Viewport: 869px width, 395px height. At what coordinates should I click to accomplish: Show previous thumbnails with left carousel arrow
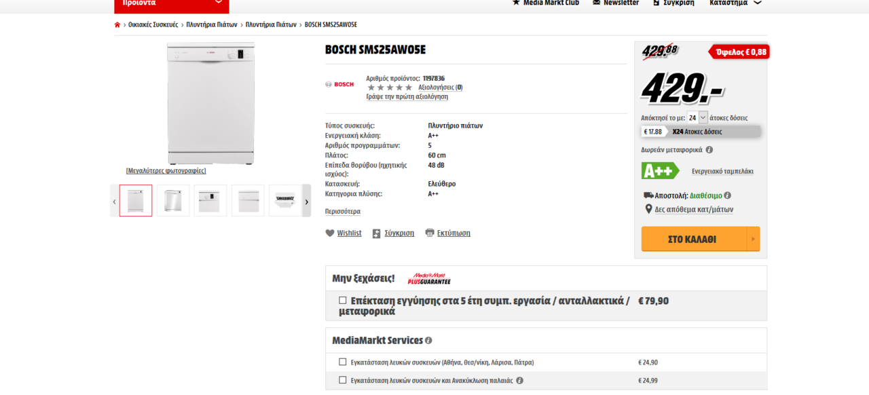click(x=114, y=201)
